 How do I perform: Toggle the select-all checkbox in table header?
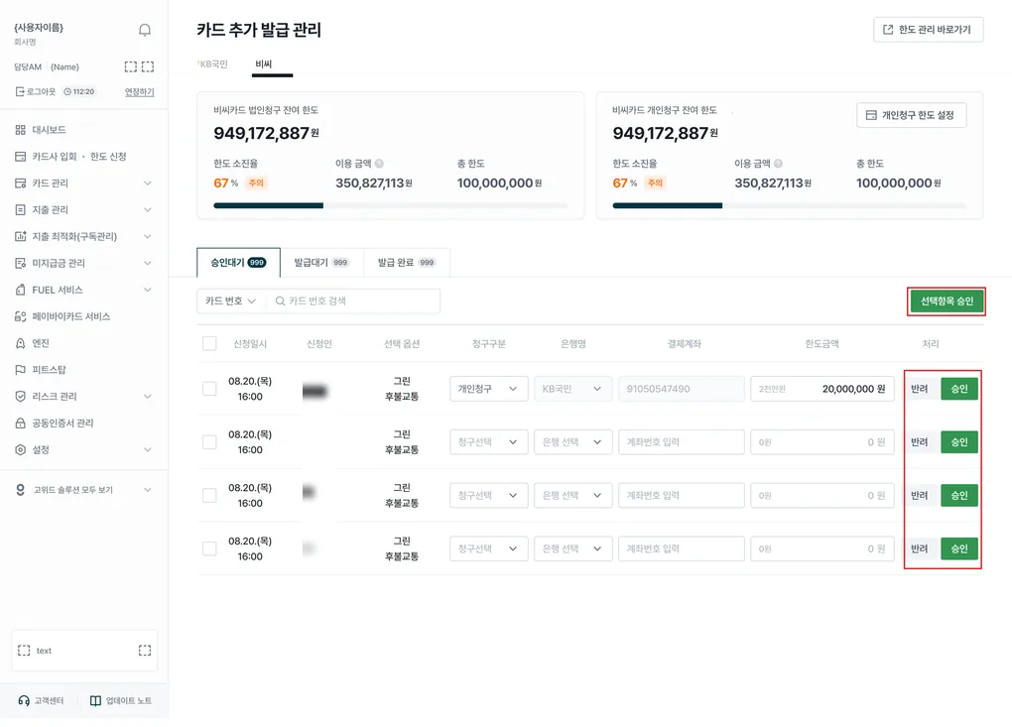coord(209,343)
